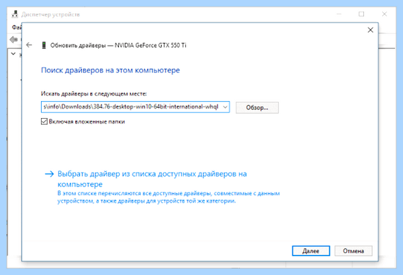Click the description text 'В этом списке перечисляются'
The image size is (403, 275).
(x=169, y=197)
